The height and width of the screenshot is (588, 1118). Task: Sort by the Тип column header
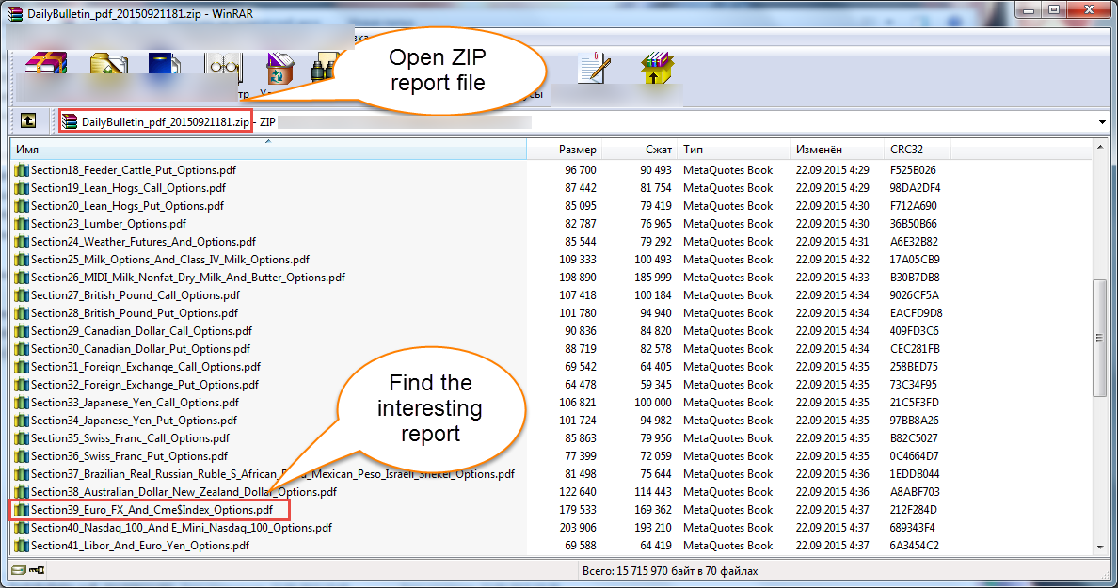pyautogui.click(x=734, y=149)
